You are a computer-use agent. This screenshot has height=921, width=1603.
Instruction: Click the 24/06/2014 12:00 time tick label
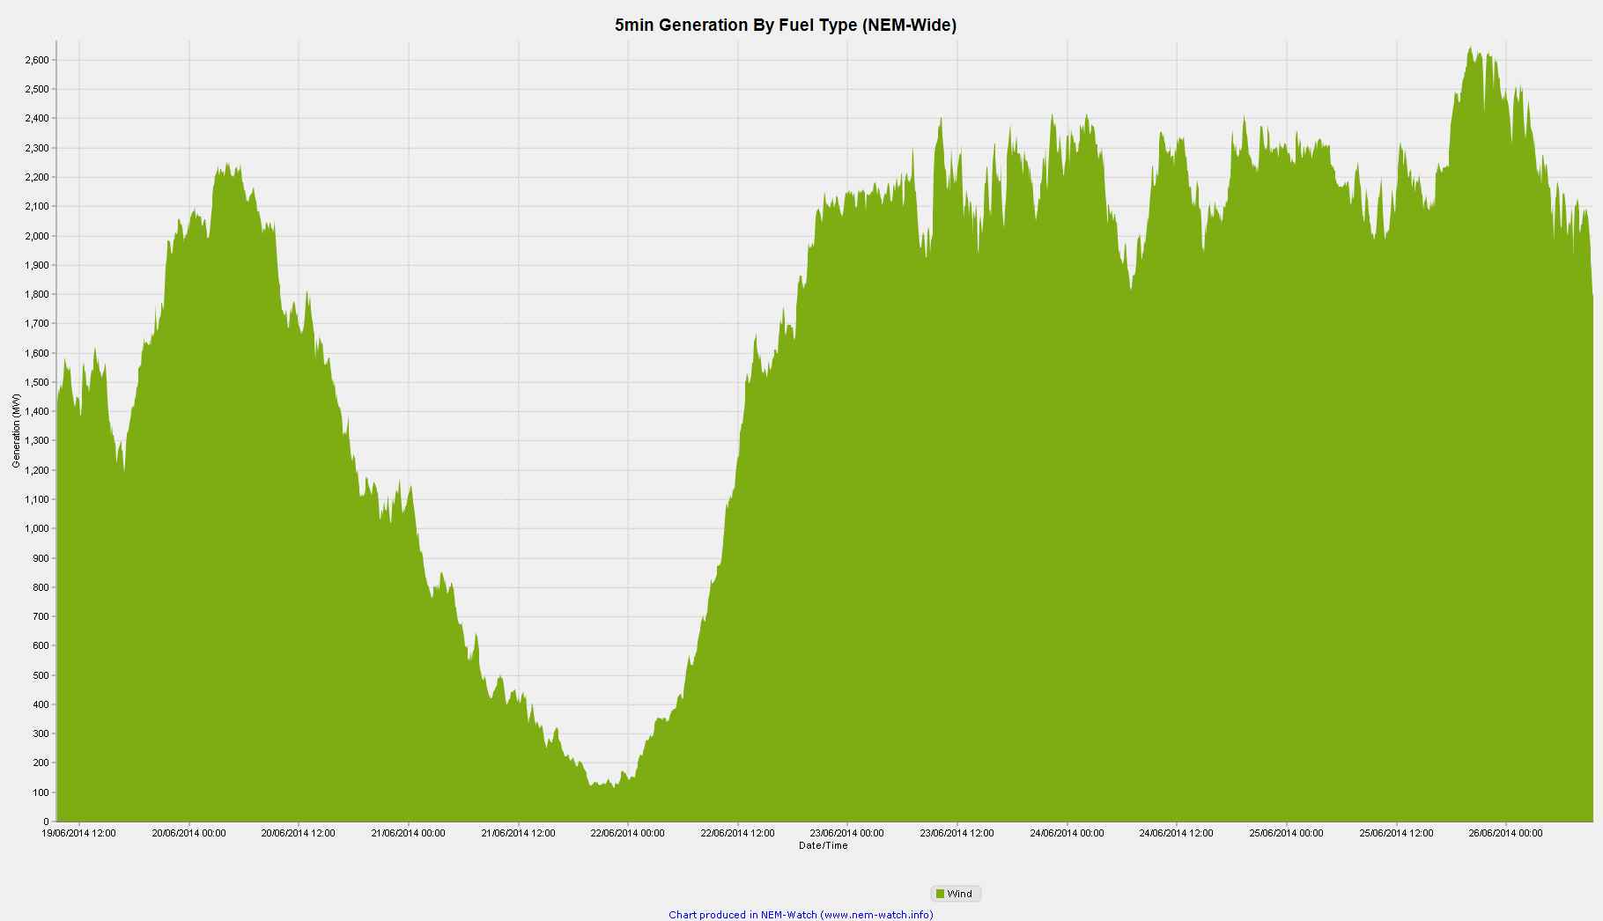pyautogui.click(x=1176, y=833)
